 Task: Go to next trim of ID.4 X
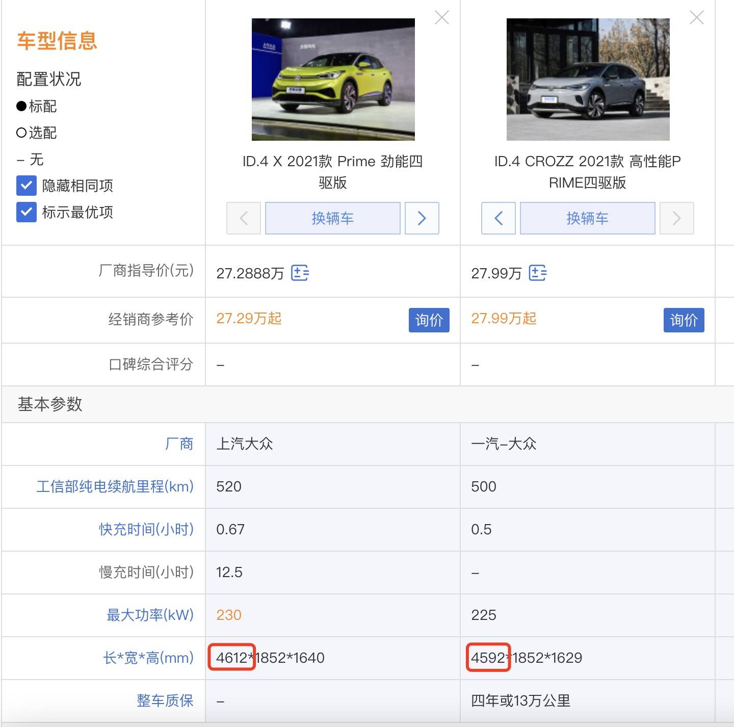[x=422, y=218]
